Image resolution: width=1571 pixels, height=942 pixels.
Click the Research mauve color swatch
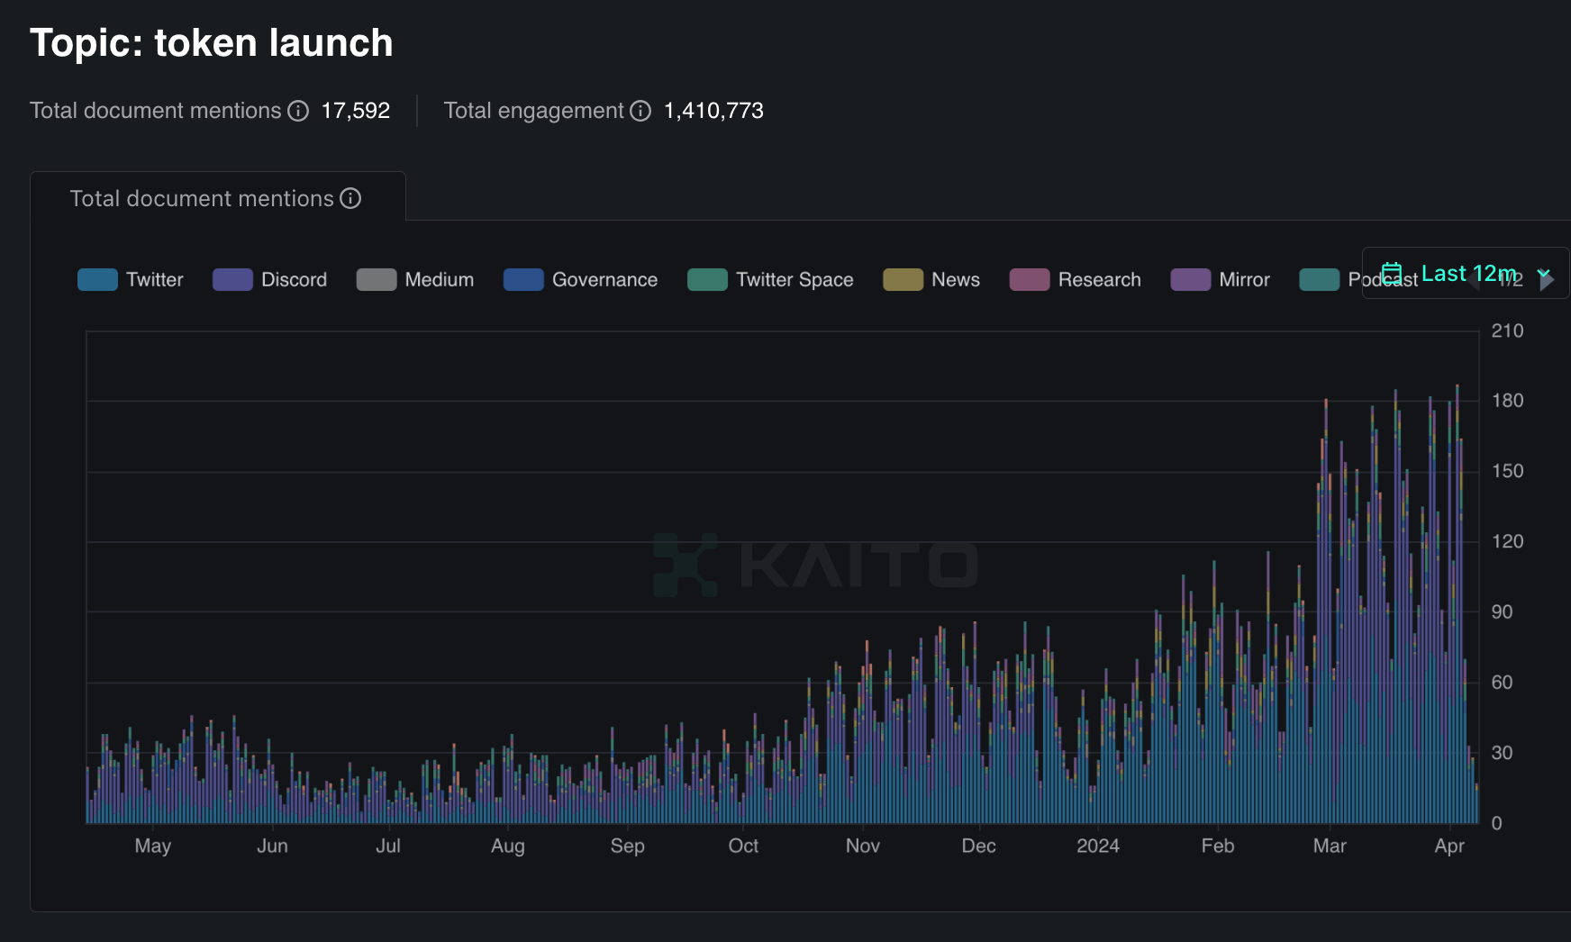point(1030,280)
